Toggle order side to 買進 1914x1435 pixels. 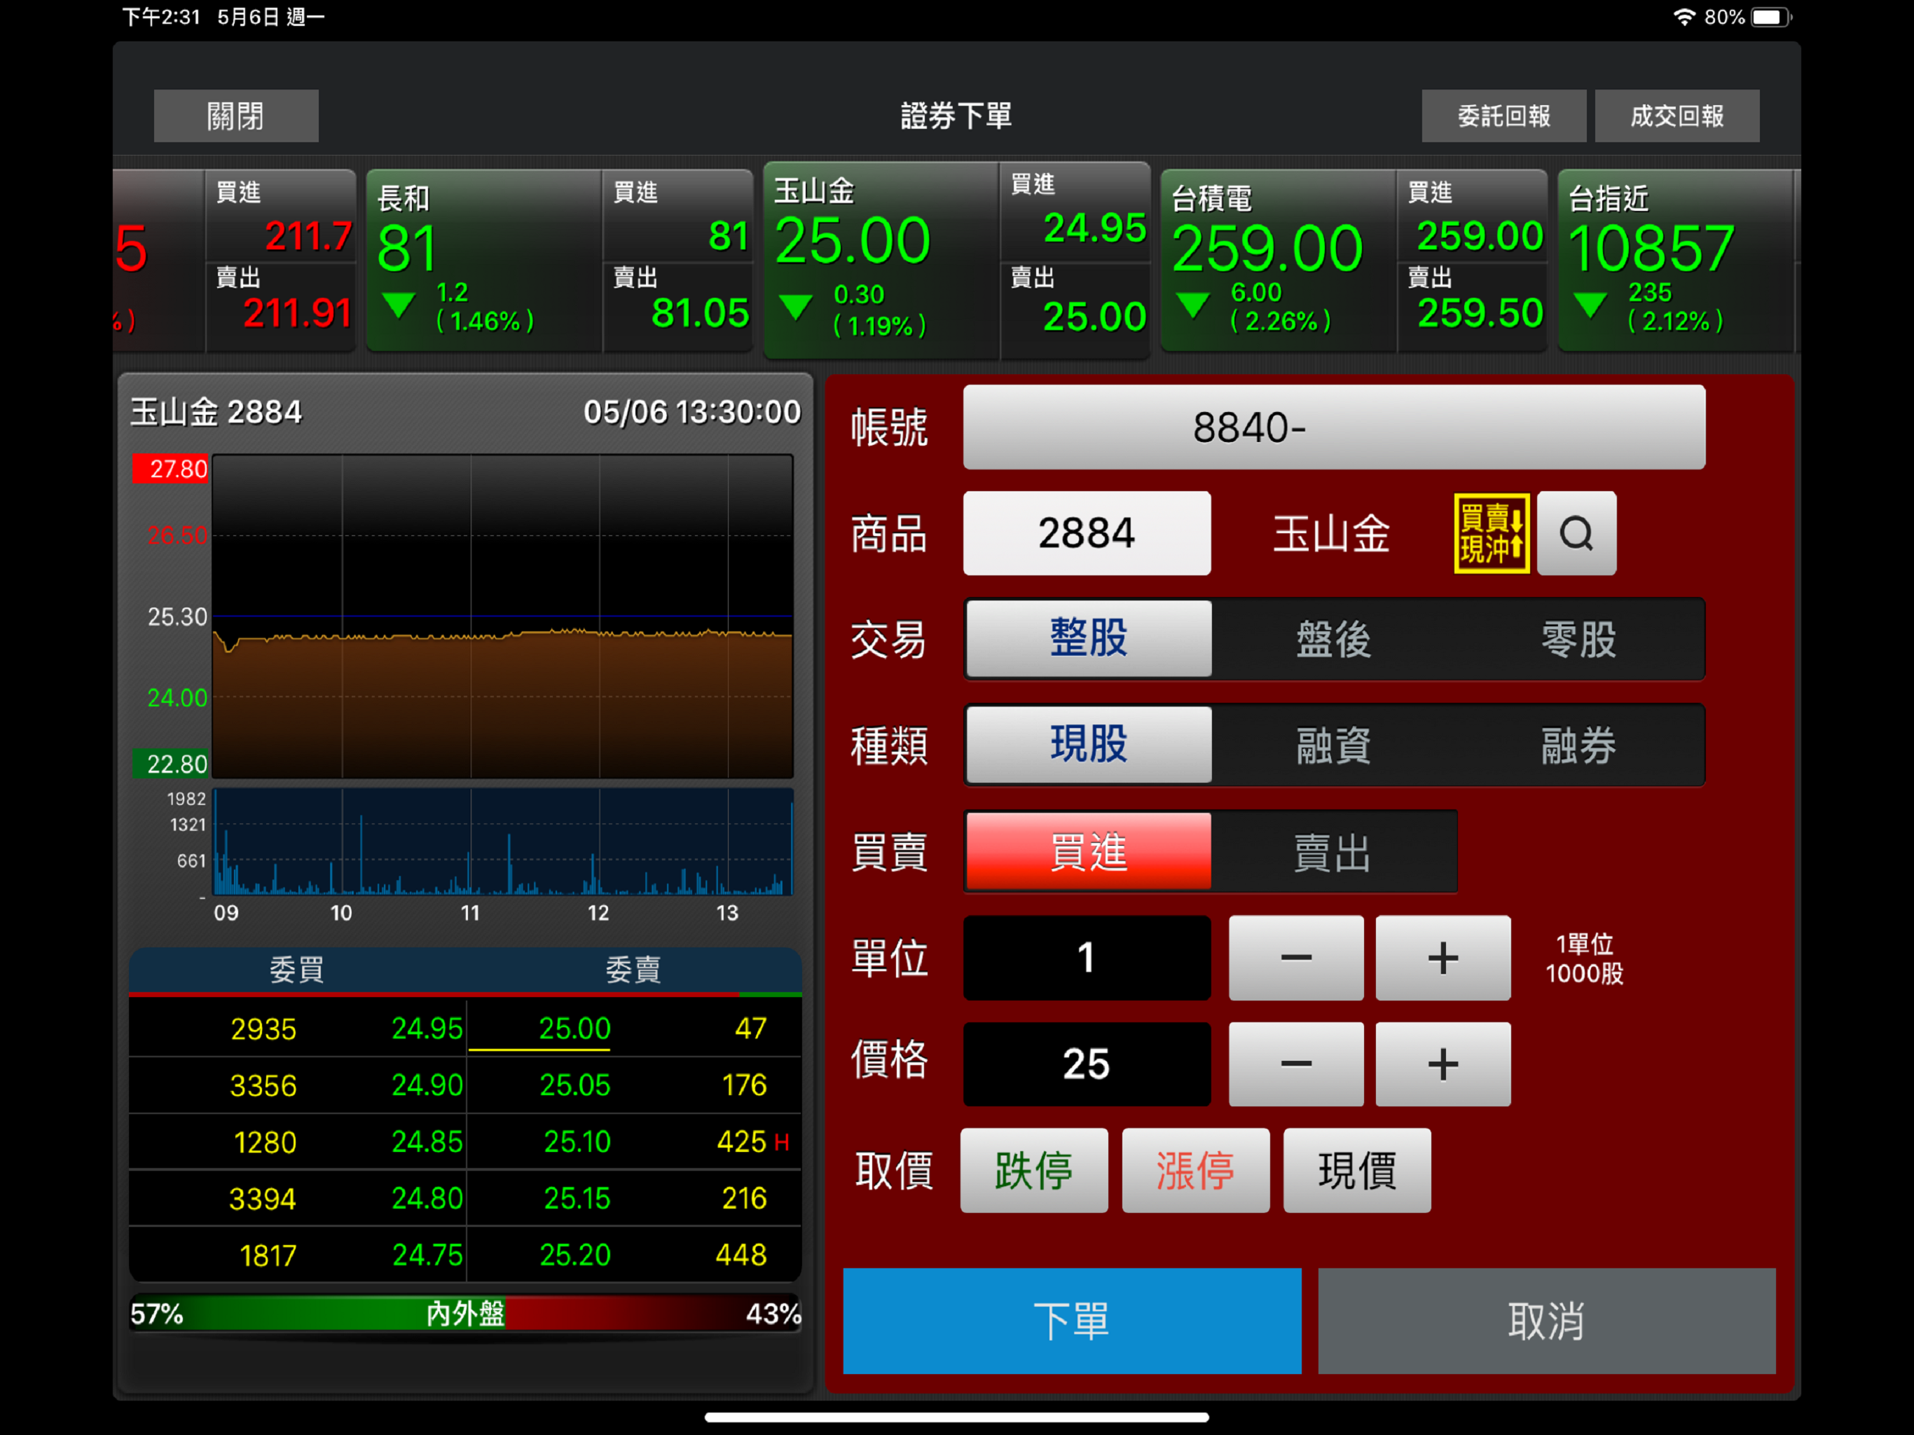click(x=1089, y=851)
